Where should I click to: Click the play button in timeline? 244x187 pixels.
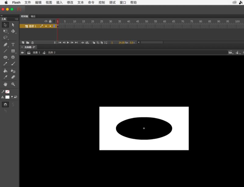68,42
